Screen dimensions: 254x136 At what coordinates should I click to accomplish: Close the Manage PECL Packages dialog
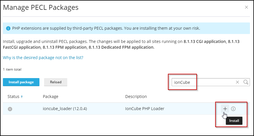(x=246, y=7)
